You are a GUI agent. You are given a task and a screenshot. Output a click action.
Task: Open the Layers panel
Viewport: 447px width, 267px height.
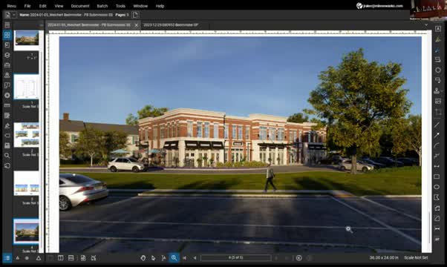coord(7,55)
